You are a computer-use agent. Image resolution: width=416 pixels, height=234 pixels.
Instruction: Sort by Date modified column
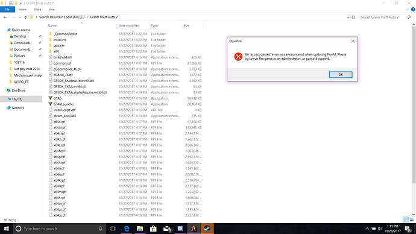[x=129, y=26]
